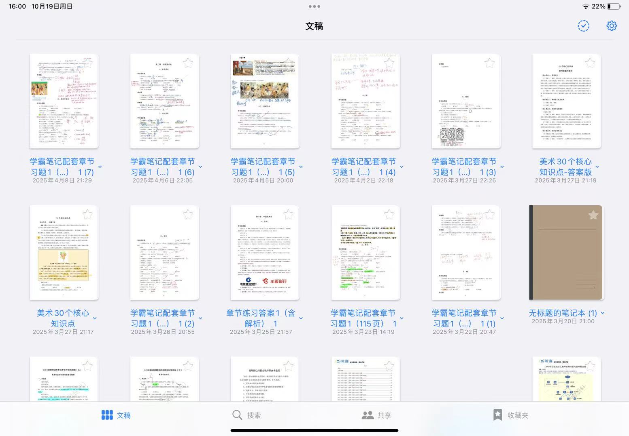
Task: Tap the circular select checkmark icon
Action: 583,26
